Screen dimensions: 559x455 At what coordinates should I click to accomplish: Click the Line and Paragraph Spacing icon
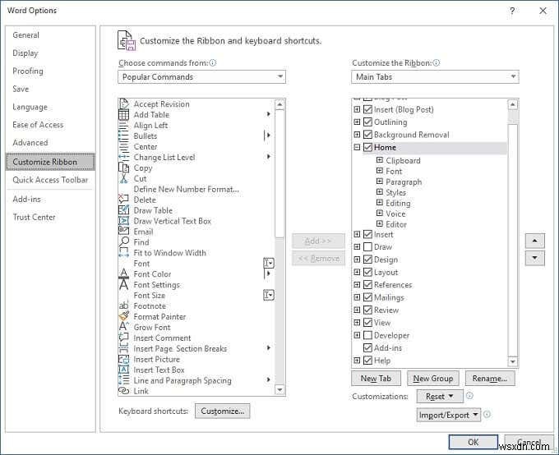[x=123, y=380]
